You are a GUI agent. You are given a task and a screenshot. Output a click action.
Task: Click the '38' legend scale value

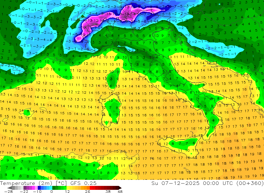click(x=108, y=191)
